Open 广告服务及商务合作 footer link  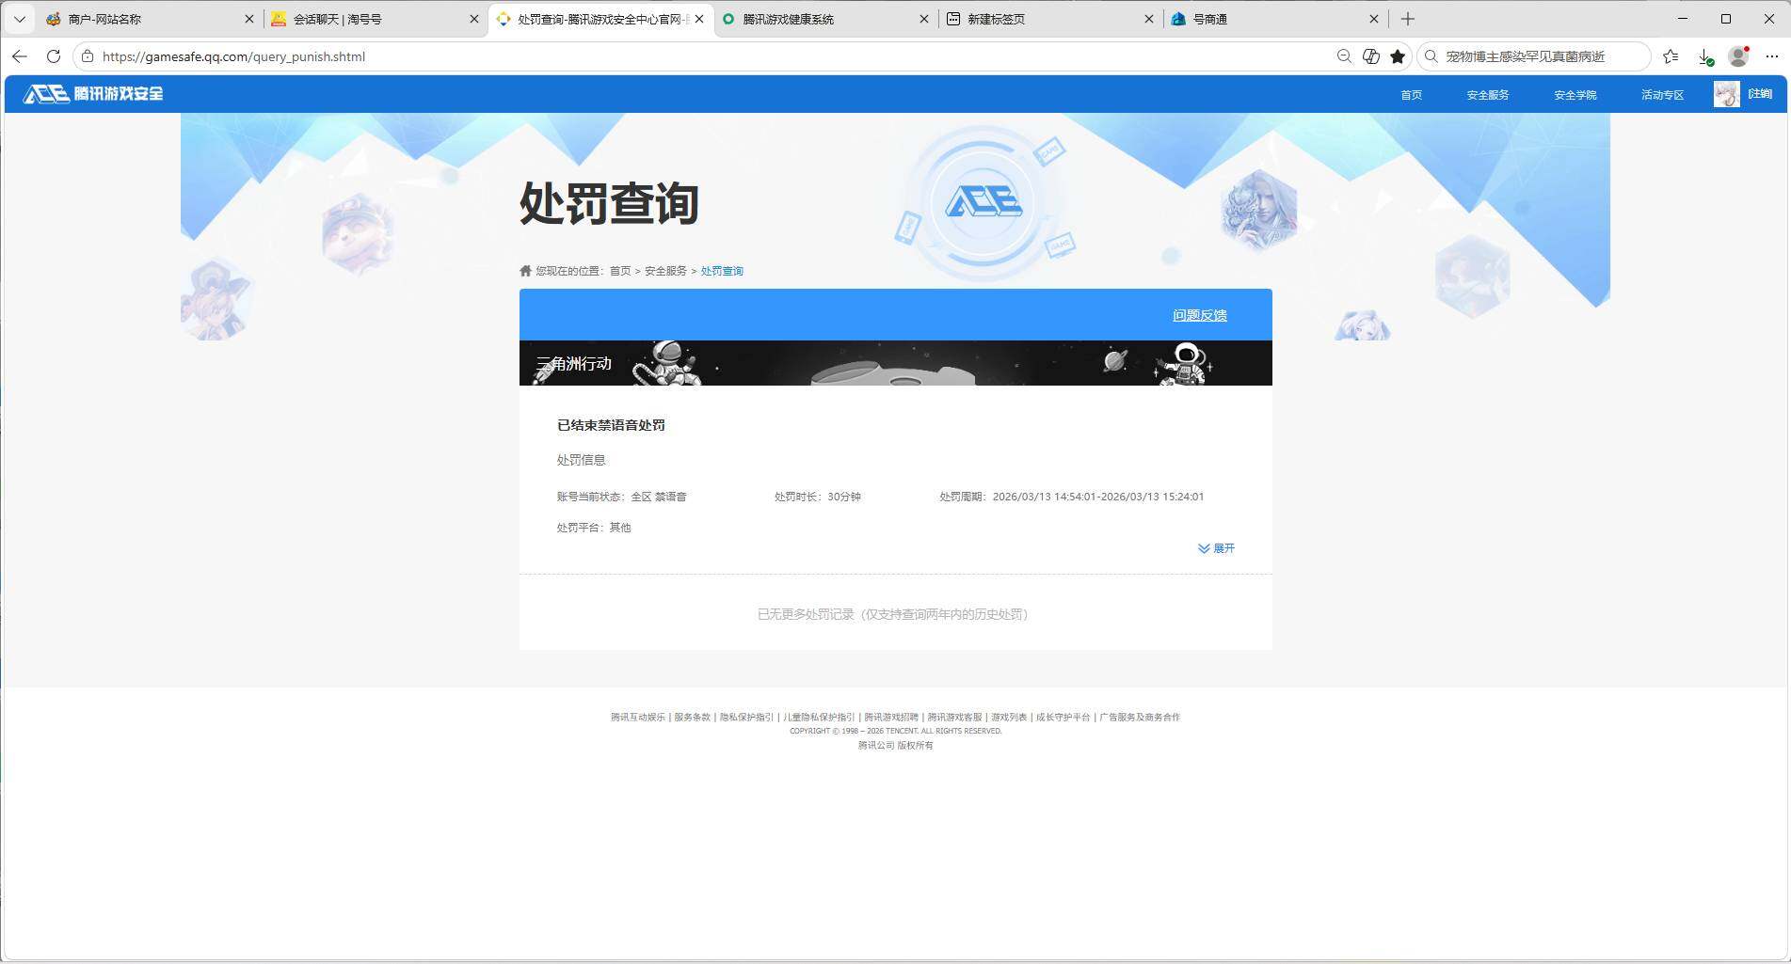pyautogui.click(x=1140, y=718)
